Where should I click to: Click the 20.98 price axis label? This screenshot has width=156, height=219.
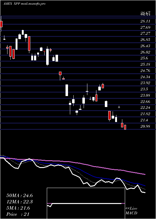[145, 126]
